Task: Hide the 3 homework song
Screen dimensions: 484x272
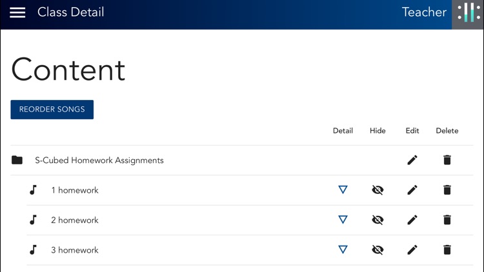Action: tap(378, 250)
